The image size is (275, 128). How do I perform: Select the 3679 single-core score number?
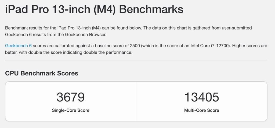tap(71, 97)
